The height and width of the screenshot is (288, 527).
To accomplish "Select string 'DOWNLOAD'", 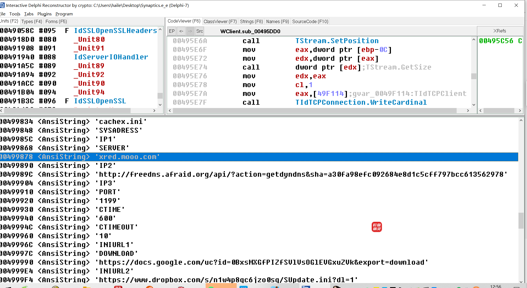I will [259, 253].
